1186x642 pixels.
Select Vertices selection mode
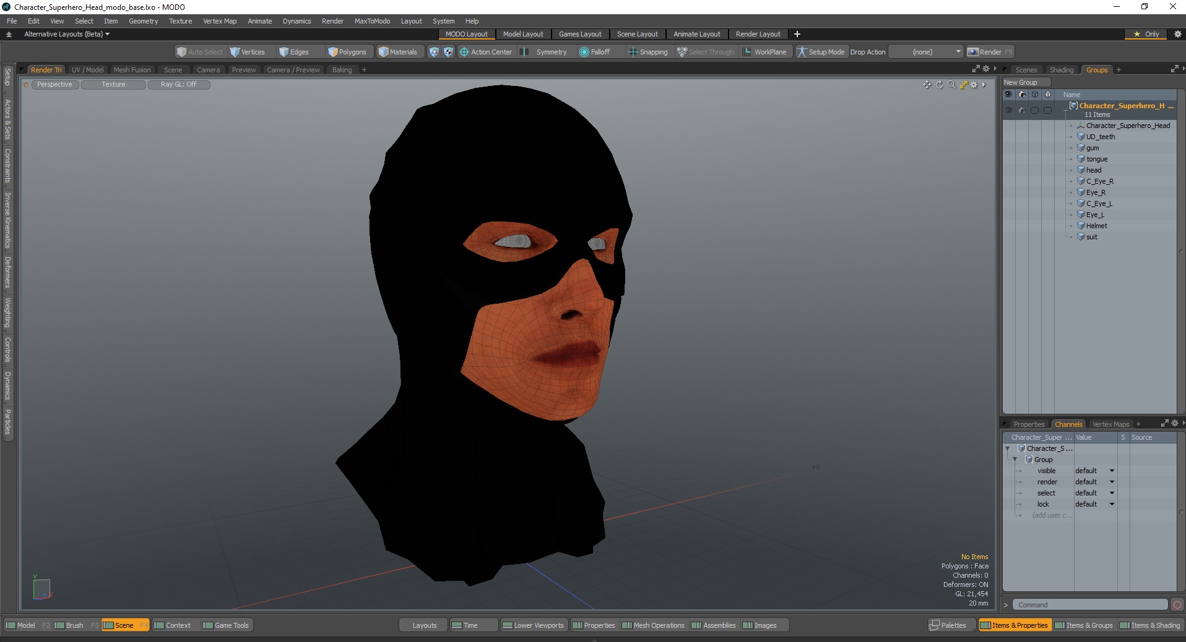tap(247, 52)
